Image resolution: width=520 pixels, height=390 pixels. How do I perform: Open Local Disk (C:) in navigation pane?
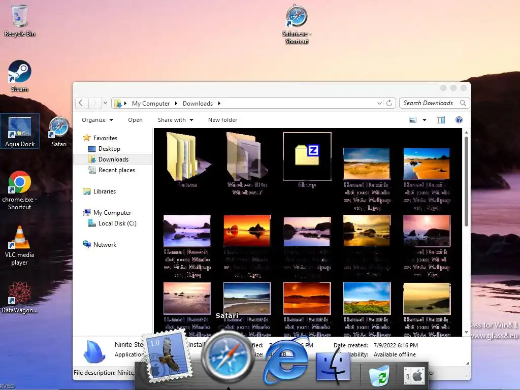click(117, 223)
